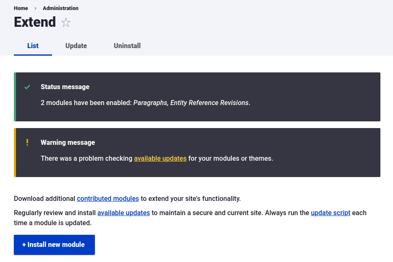Select the List tab
Screen dimensions: 393x262
pos(33,46)
